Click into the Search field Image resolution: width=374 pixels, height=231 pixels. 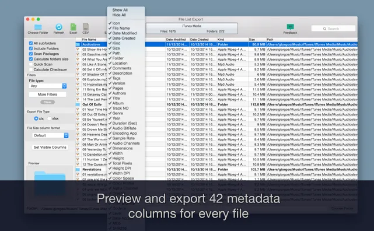coord(333,29)
